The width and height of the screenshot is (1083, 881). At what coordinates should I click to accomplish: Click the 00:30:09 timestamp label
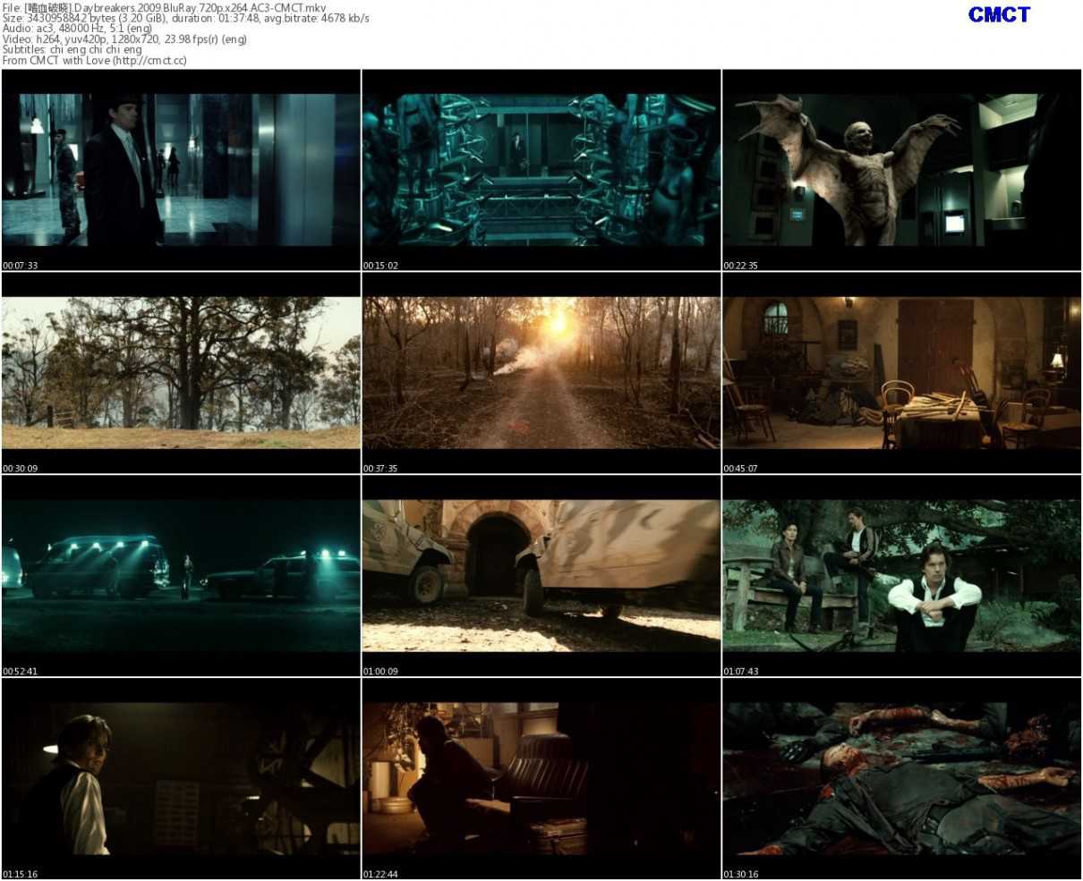coord(20,469)
